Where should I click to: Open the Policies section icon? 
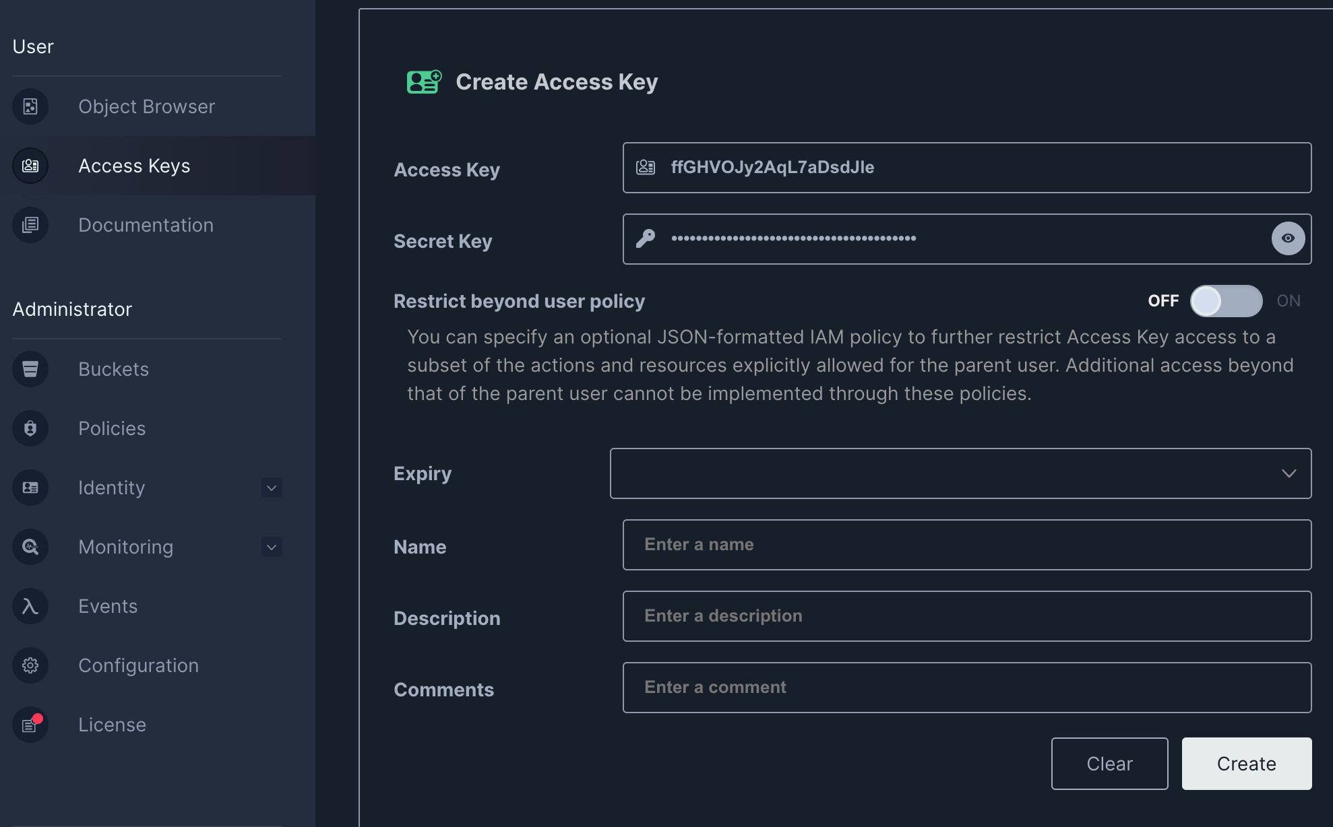pos(30,428)
